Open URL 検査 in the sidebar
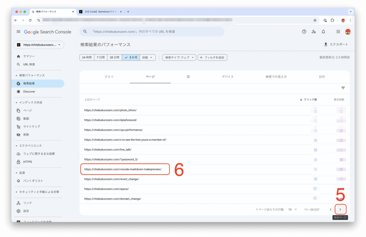The height and width of the screenshot is (237, 366). coord(39,64)
